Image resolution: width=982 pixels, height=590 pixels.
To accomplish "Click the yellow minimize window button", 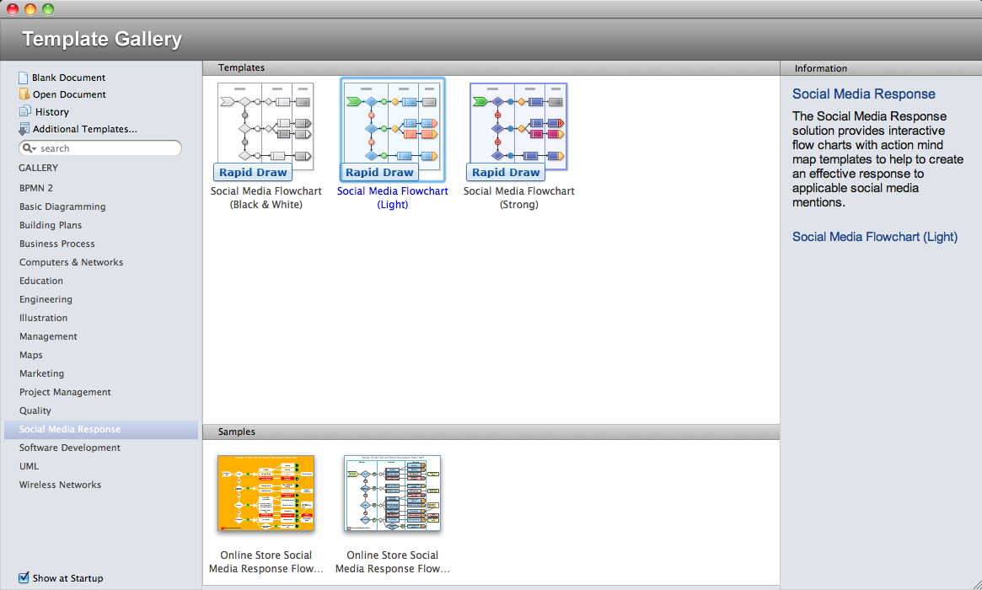I will (x=30, y=8).
